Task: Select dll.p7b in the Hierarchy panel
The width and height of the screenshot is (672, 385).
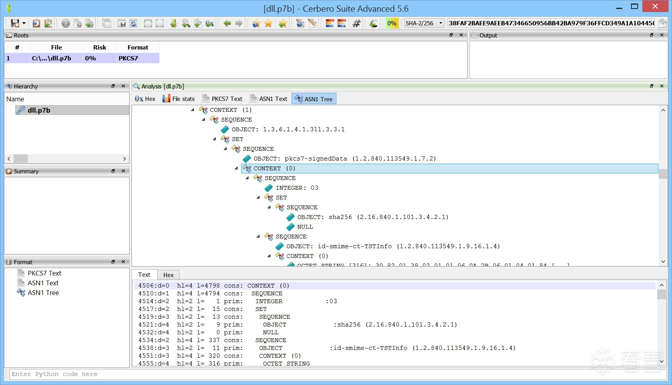Action: point(39,110)
